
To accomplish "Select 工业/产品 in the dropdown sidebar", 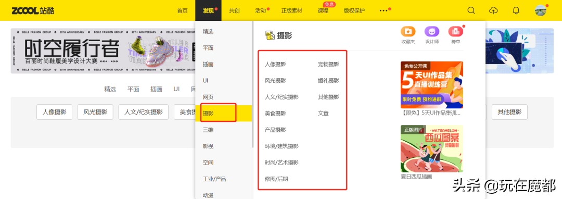I will [x=214, y=179].
